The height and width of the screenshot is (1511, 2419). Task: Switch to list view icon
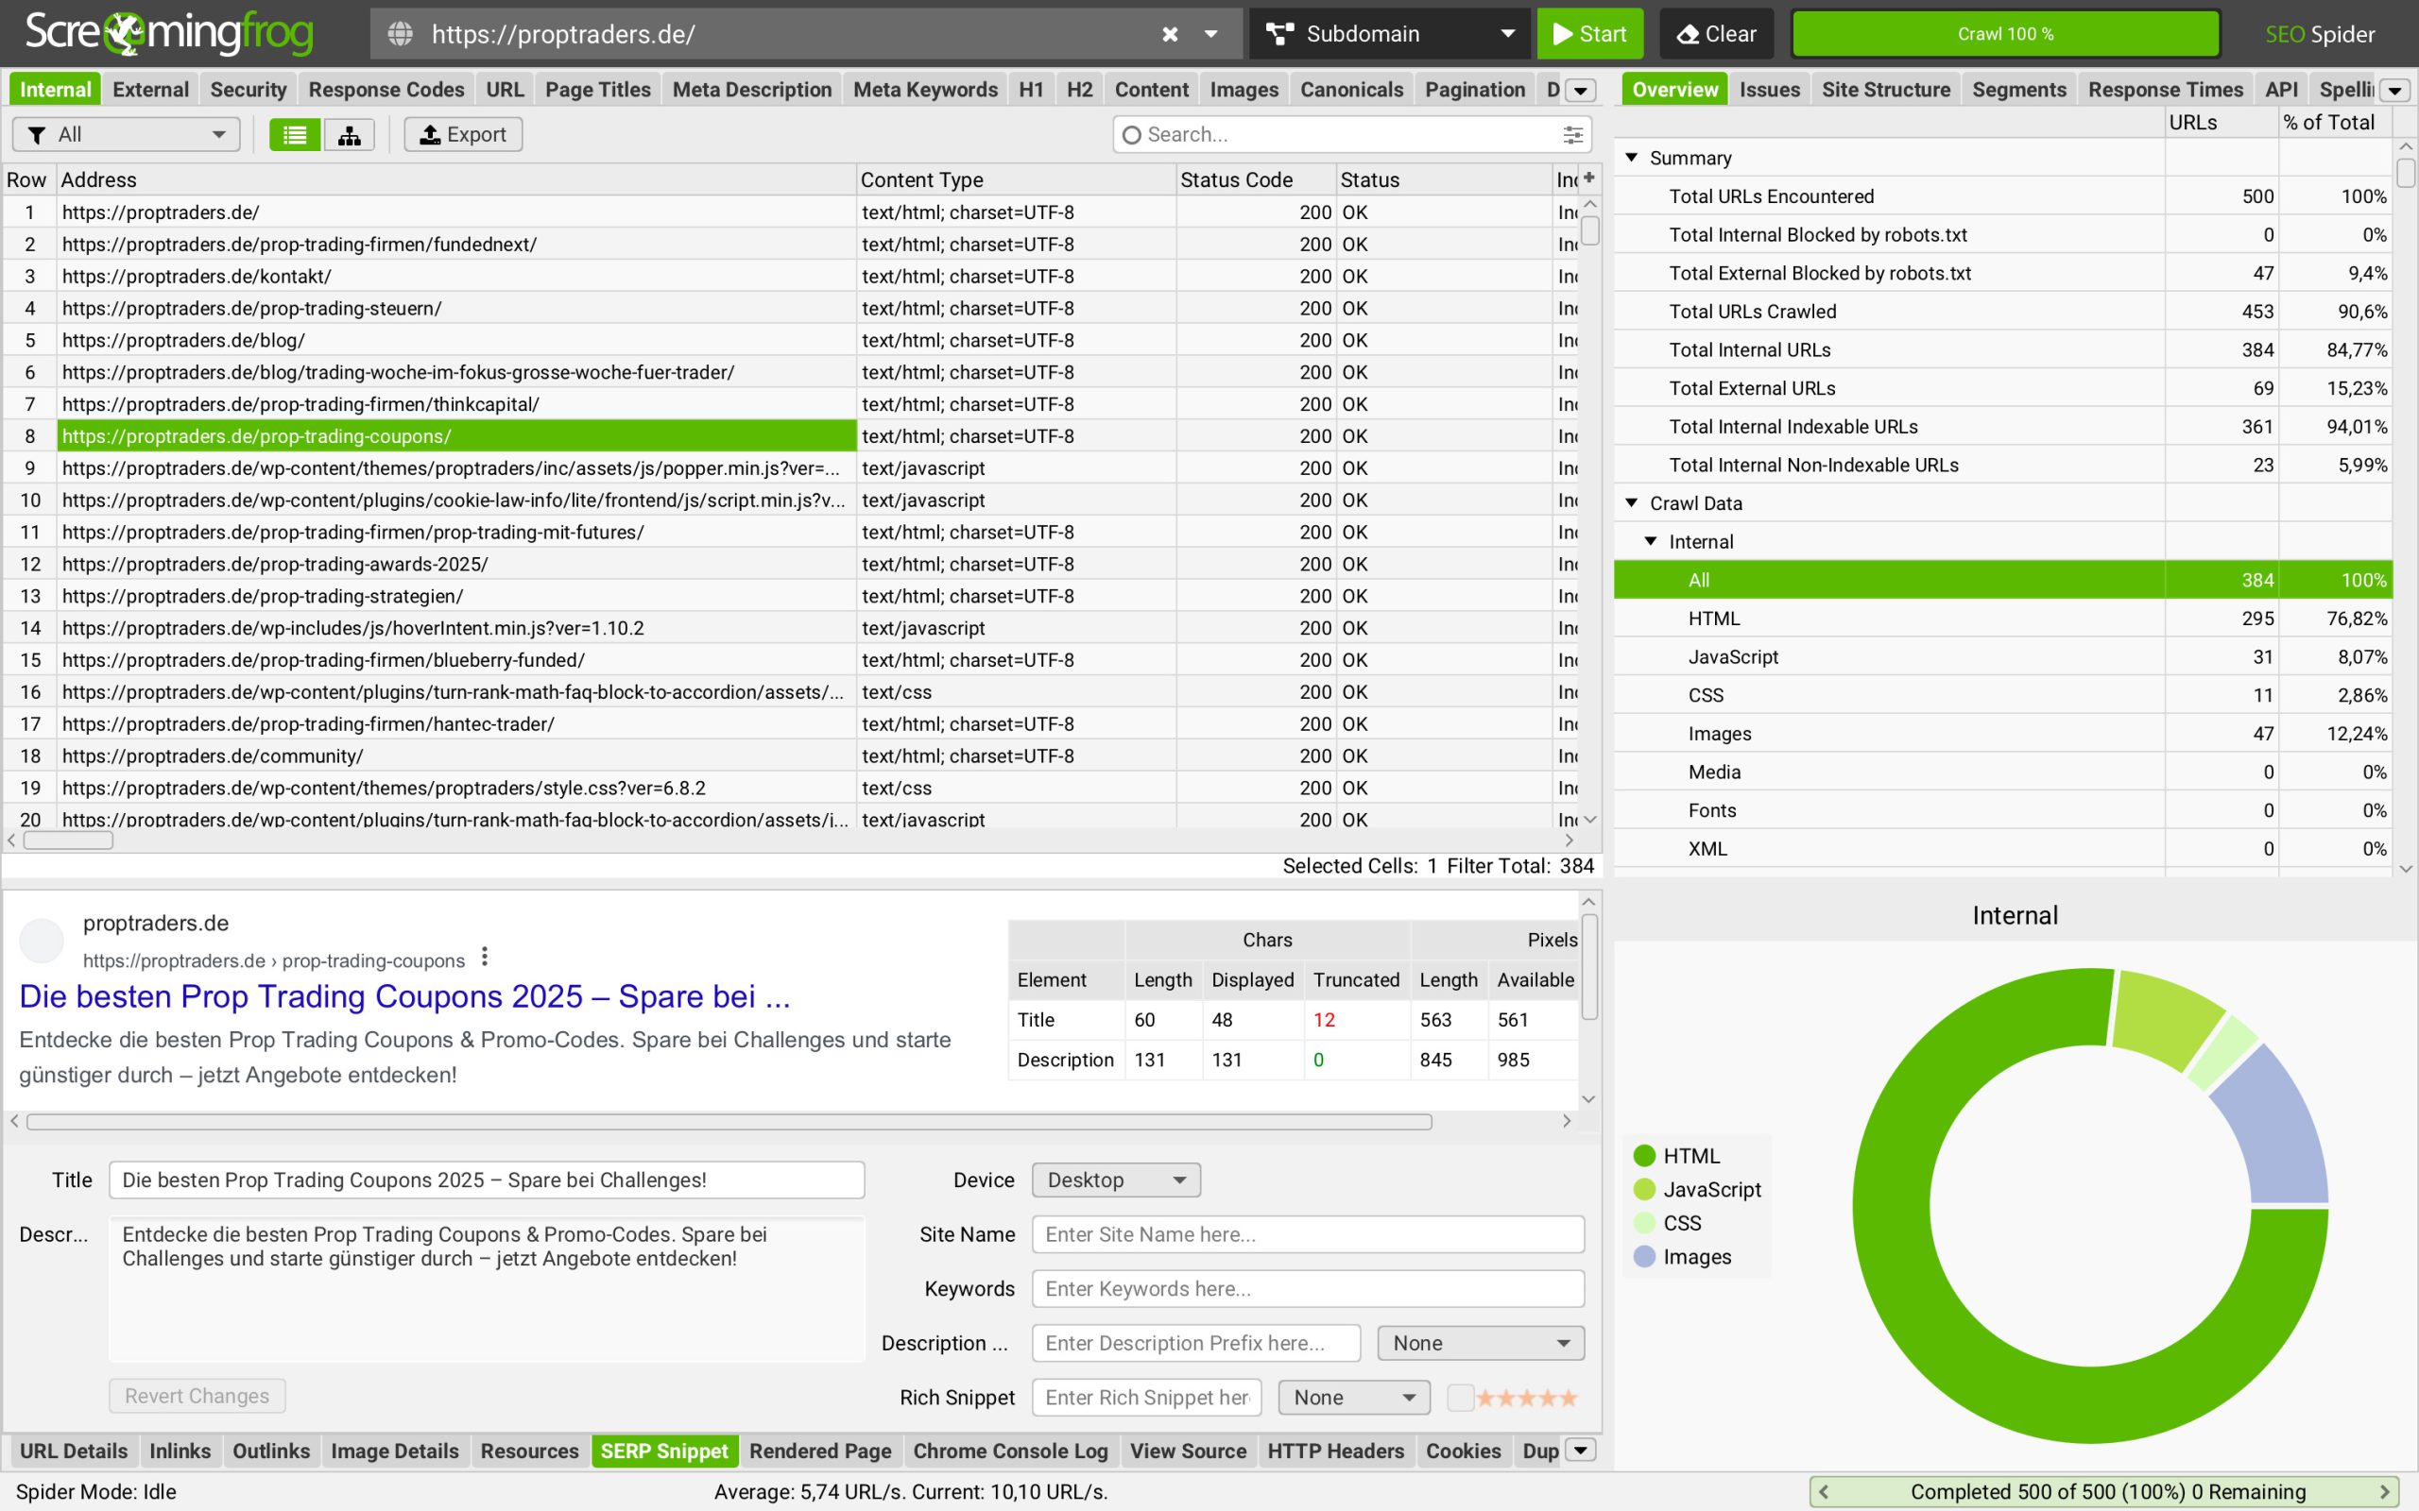click(294, 135)
